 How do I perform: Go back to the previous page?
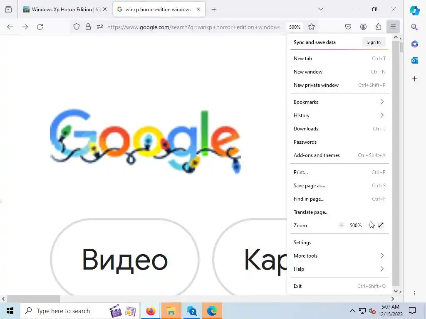click(x=10, y=27)
